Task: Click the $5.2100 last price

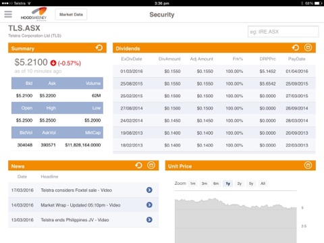Action: click(x=31, y=62)
